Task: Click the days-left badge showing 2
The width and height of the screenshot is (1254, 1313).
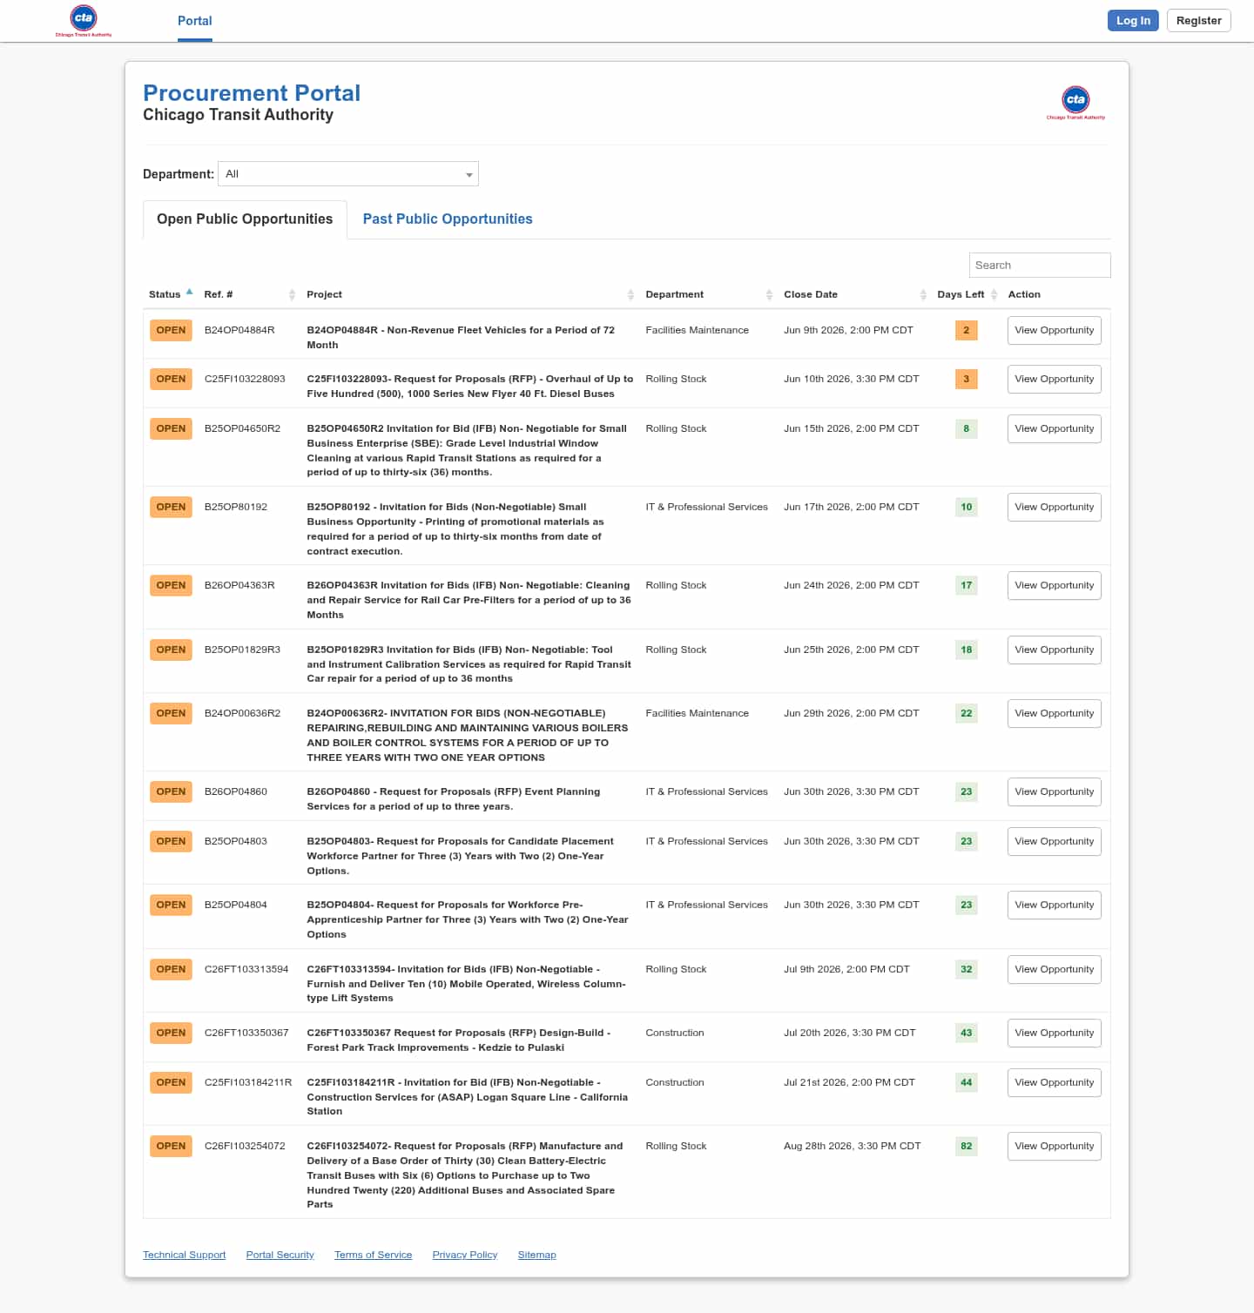Action: click(966, 331)
